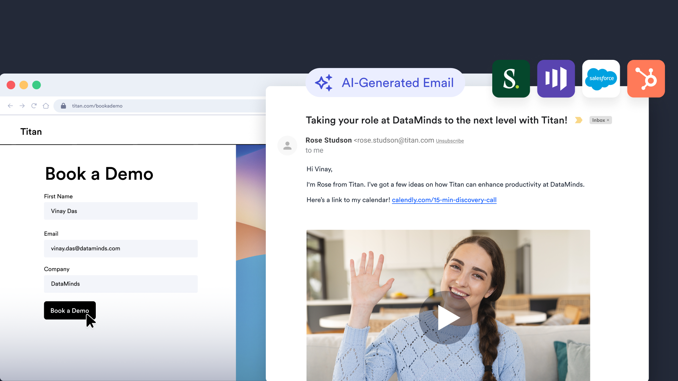Screen dimensions: 678x381
Task: Click the First Name input field
Action: 121,211
